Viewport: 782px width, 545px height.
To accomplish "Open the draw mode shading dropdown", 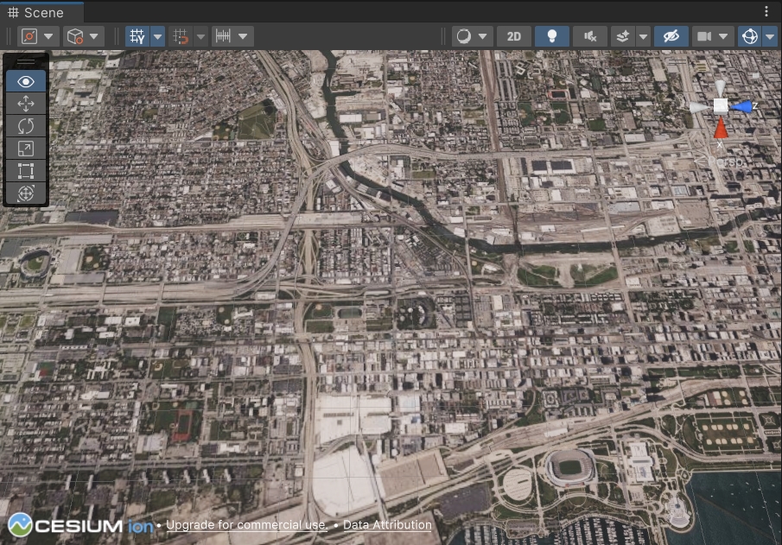I will 473,36.
